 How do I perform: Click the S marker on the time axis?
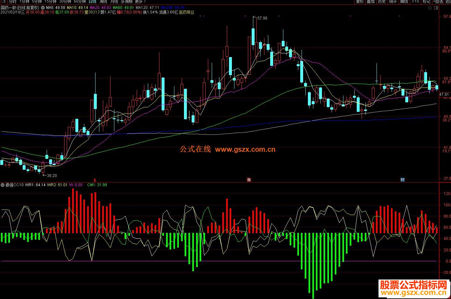click(95, 180)
